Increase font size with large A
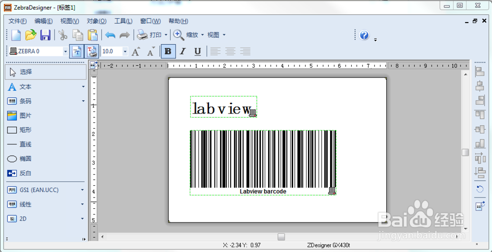Viewport: 492px width, 252px height. point(136,52)
